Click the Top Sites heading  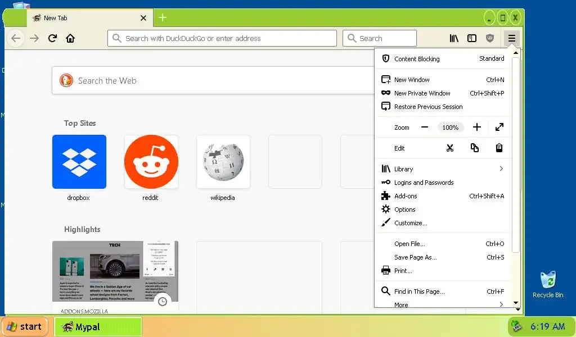[80, 123]
